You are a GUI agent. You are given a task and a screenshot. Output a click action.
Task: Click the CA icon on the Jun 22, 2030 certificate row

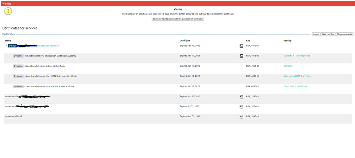click(x=241, y=97)
